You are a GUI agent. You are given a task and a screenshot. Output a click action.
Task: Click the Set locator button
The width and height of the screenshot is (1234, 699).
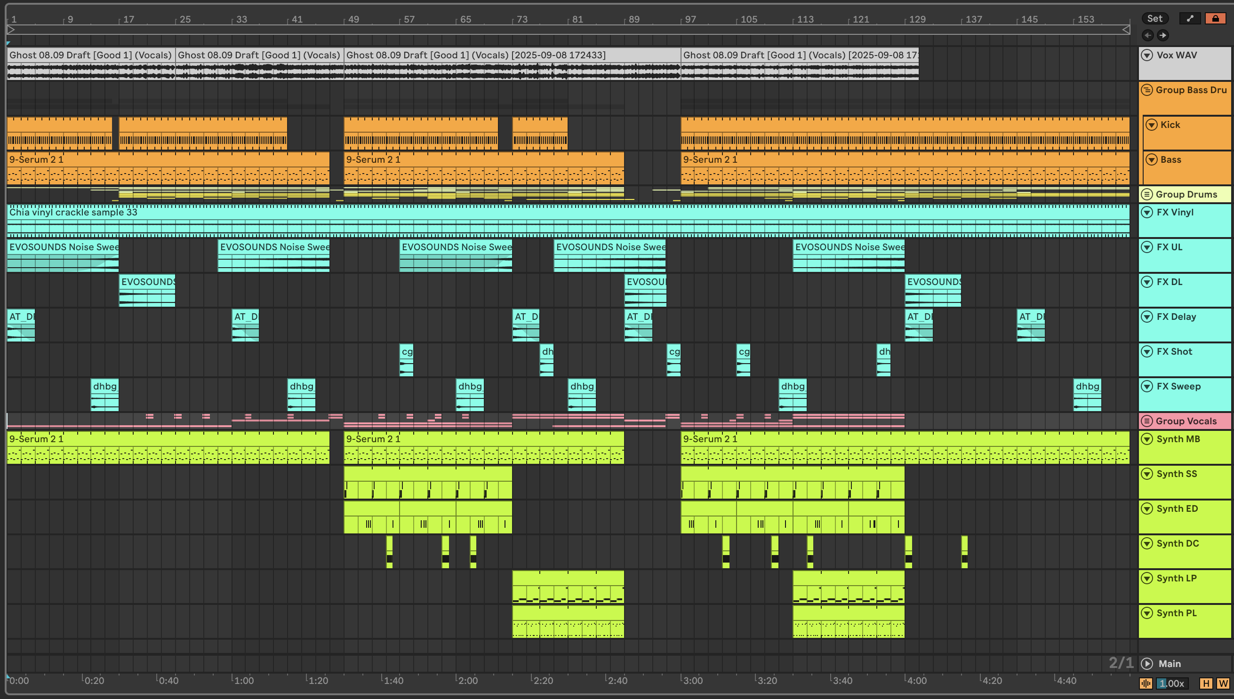click(1154, 19)
